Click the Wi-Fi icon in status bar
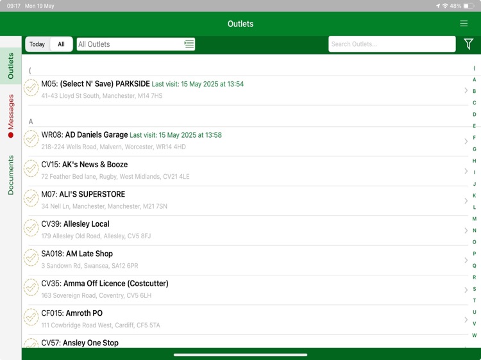The image size is (481, 360). point(445,6)
